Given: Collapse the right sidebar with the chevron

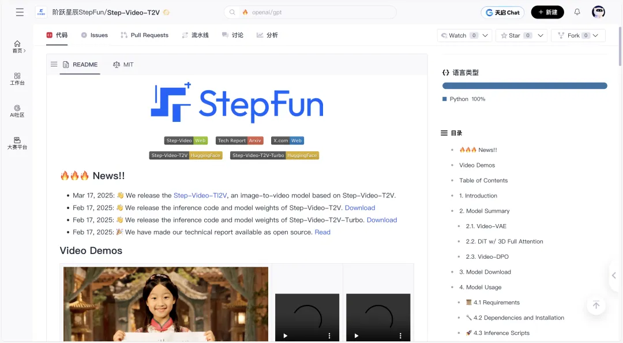Looking at the screenshot, I should (614, 275).
